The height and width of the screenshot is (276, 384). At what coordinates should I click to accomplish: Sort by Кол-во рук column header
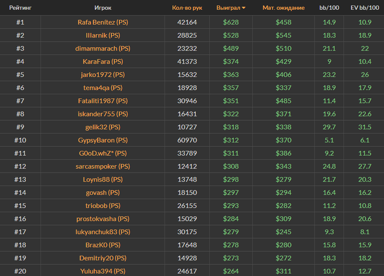click(187, 8)
